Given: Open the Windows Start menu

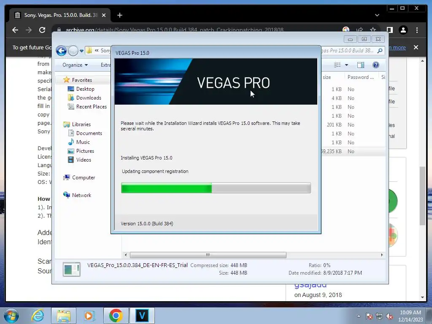Looking at the screenshot, I should click(11, 316).
